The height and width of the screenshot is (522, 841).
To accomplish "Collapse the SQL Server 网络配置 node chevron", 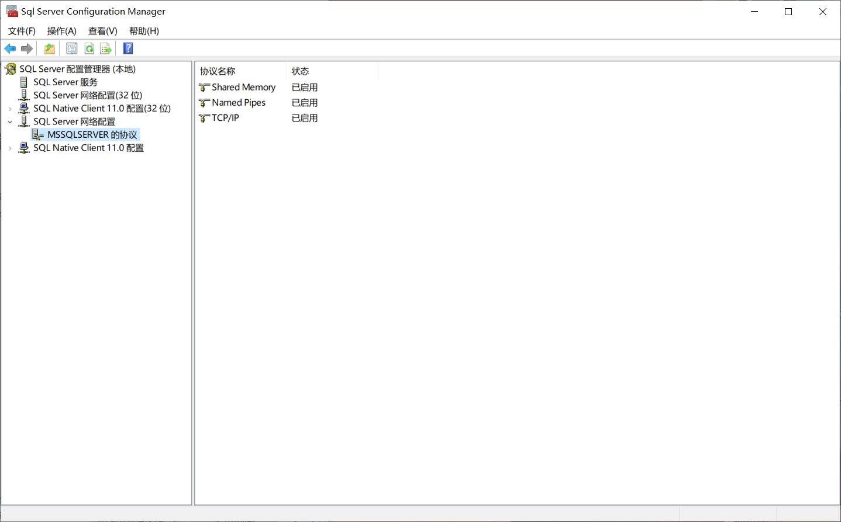I will (10, 122).
